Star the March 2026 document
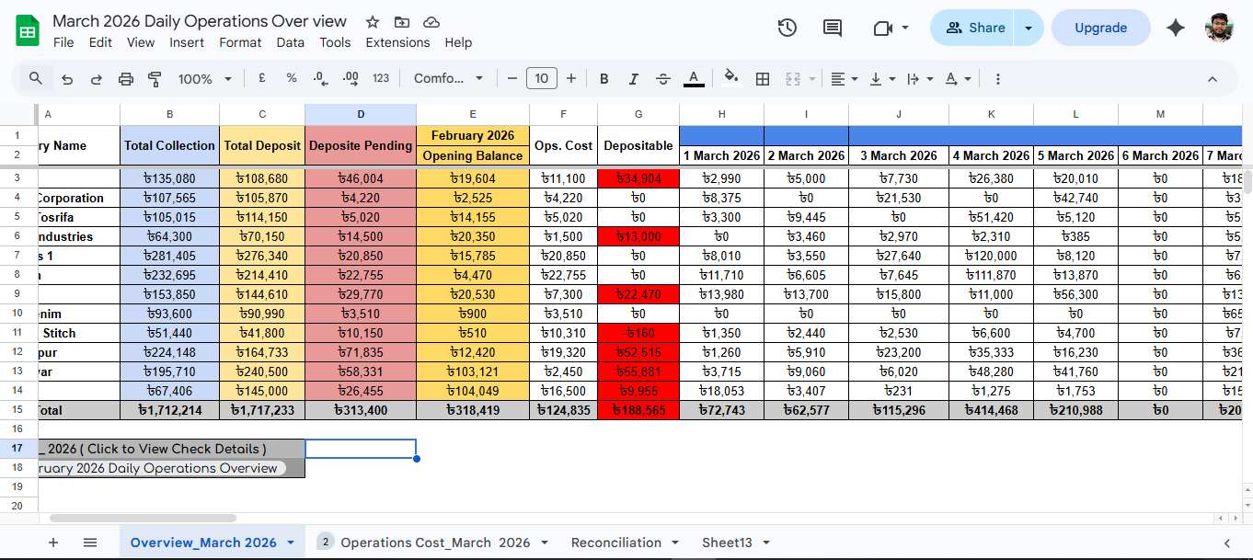The width and height of the screenshot is (1253, 560). (373, 21)
